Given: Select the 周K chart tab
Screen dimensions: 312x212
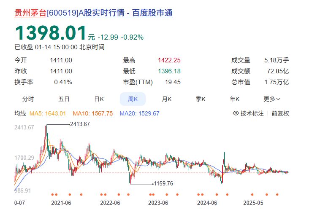Looking at the screenshot, I should [133, 99].
